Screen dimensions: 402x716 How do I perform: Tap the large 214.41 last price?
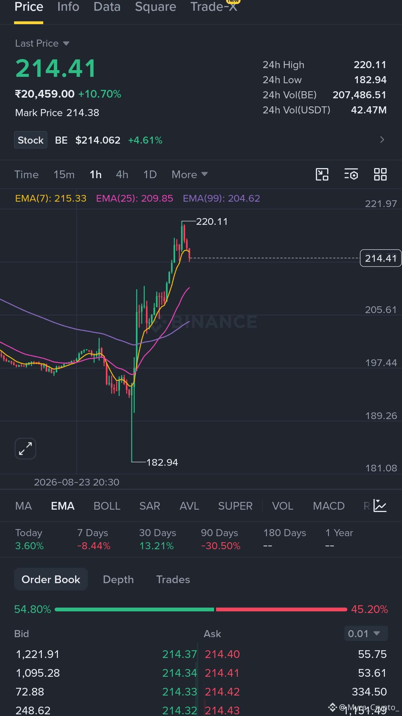(x=56, y=68)
